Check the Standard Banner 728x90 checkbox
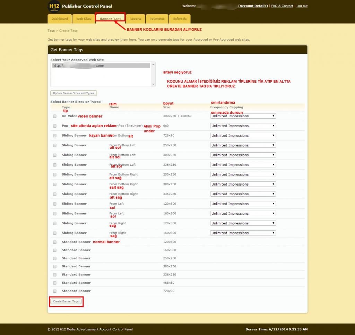 pos(55,291)
